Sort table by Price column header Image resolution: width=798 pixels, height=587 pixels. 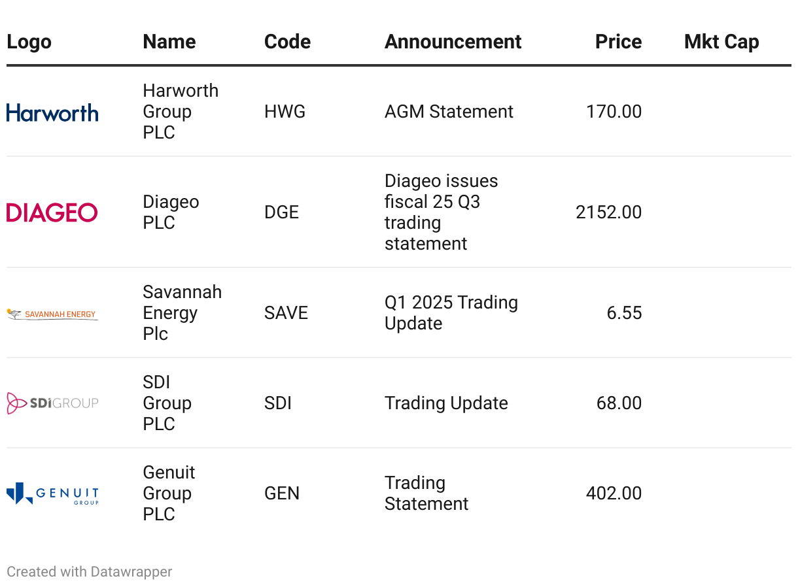click(x=618, y=42)
